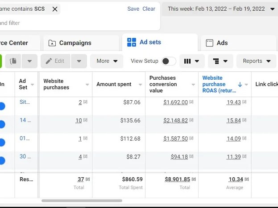Open the More menu
This screenshot has height=208, width=278.
[107, 61]
